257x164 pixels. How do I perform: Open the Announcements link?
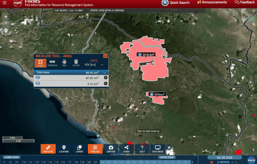212,2
